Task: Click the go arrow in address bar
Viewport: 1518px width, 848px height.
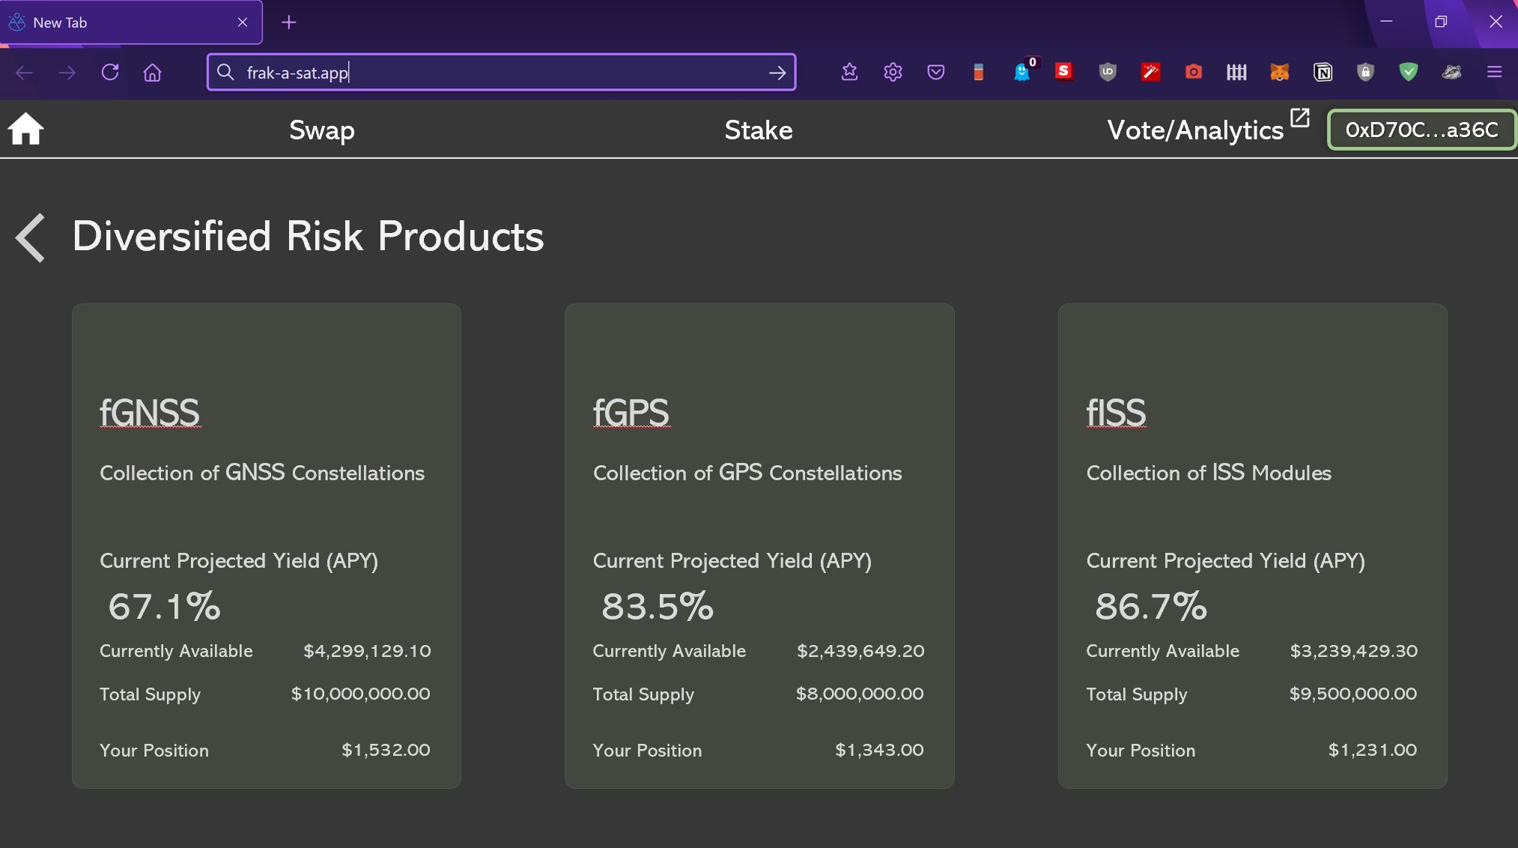Action: [777, 73]
